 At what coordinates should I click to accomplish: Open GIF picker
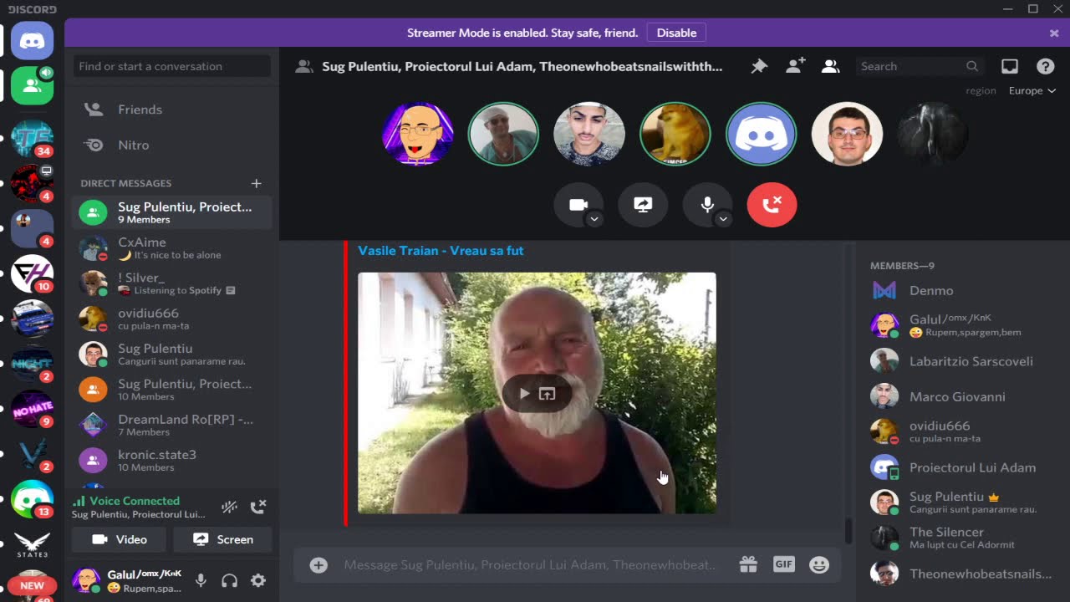coord(783,564)
